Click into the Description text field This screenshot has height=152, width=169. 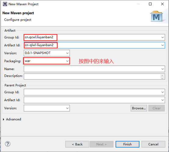click(92, 77)
